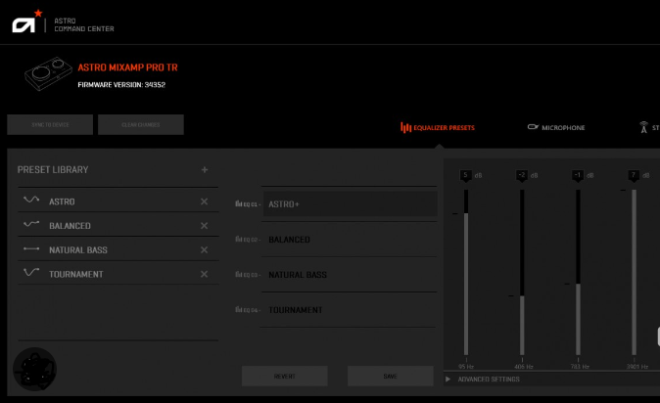Click the Save button
660x403 pixels.
pos(390,376)
